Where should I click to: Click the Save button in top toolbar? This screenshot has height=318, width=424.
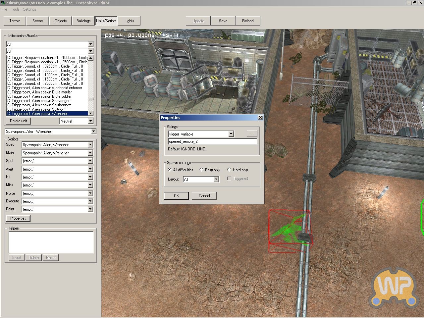[x=223, y=21]
